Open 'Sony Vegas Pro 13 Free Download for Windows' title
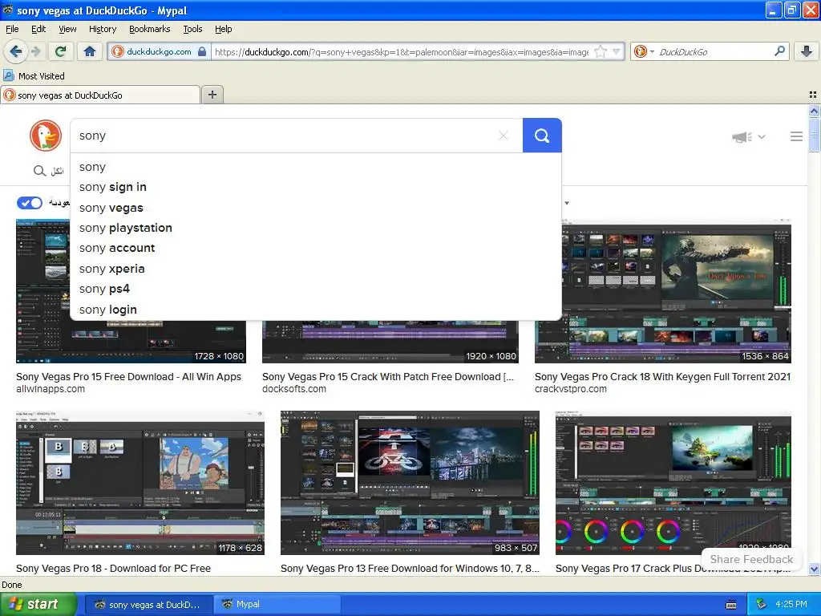 click(x=410, y=569)
